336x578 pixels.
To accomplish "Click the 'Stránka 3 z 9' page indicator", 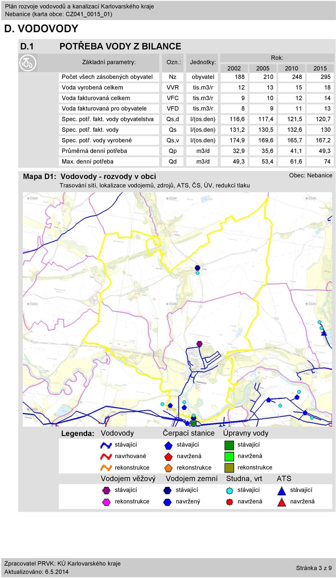I will click(314, 568).
